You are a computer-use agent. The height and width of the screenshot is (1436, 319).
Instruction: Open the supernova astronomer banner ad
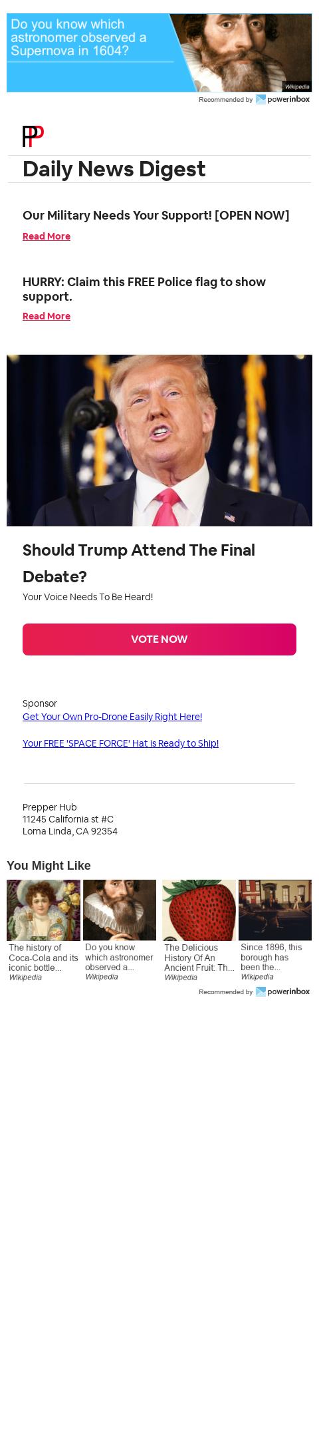(159, 53)
